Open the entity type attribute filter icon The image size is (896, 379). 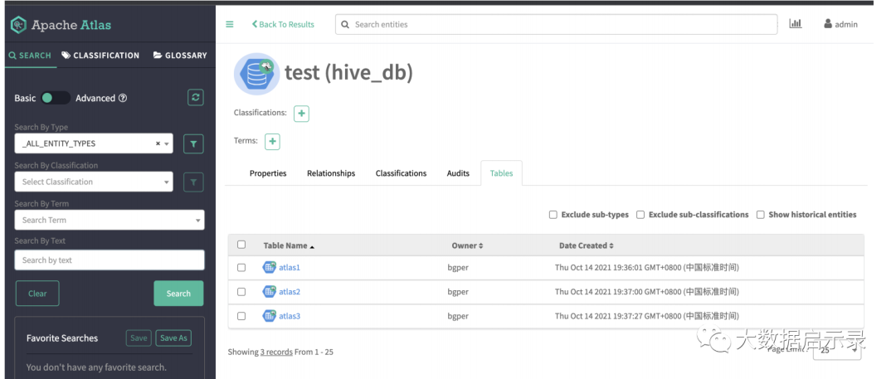[193, 144]
